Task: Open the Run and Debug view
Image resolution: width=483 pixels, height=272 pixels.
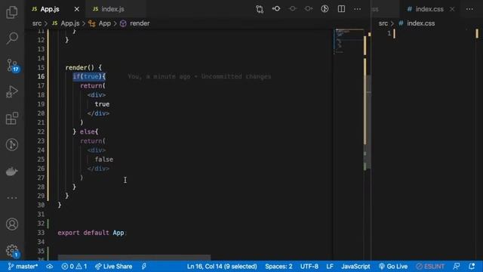Action: [x=12, y=91]
